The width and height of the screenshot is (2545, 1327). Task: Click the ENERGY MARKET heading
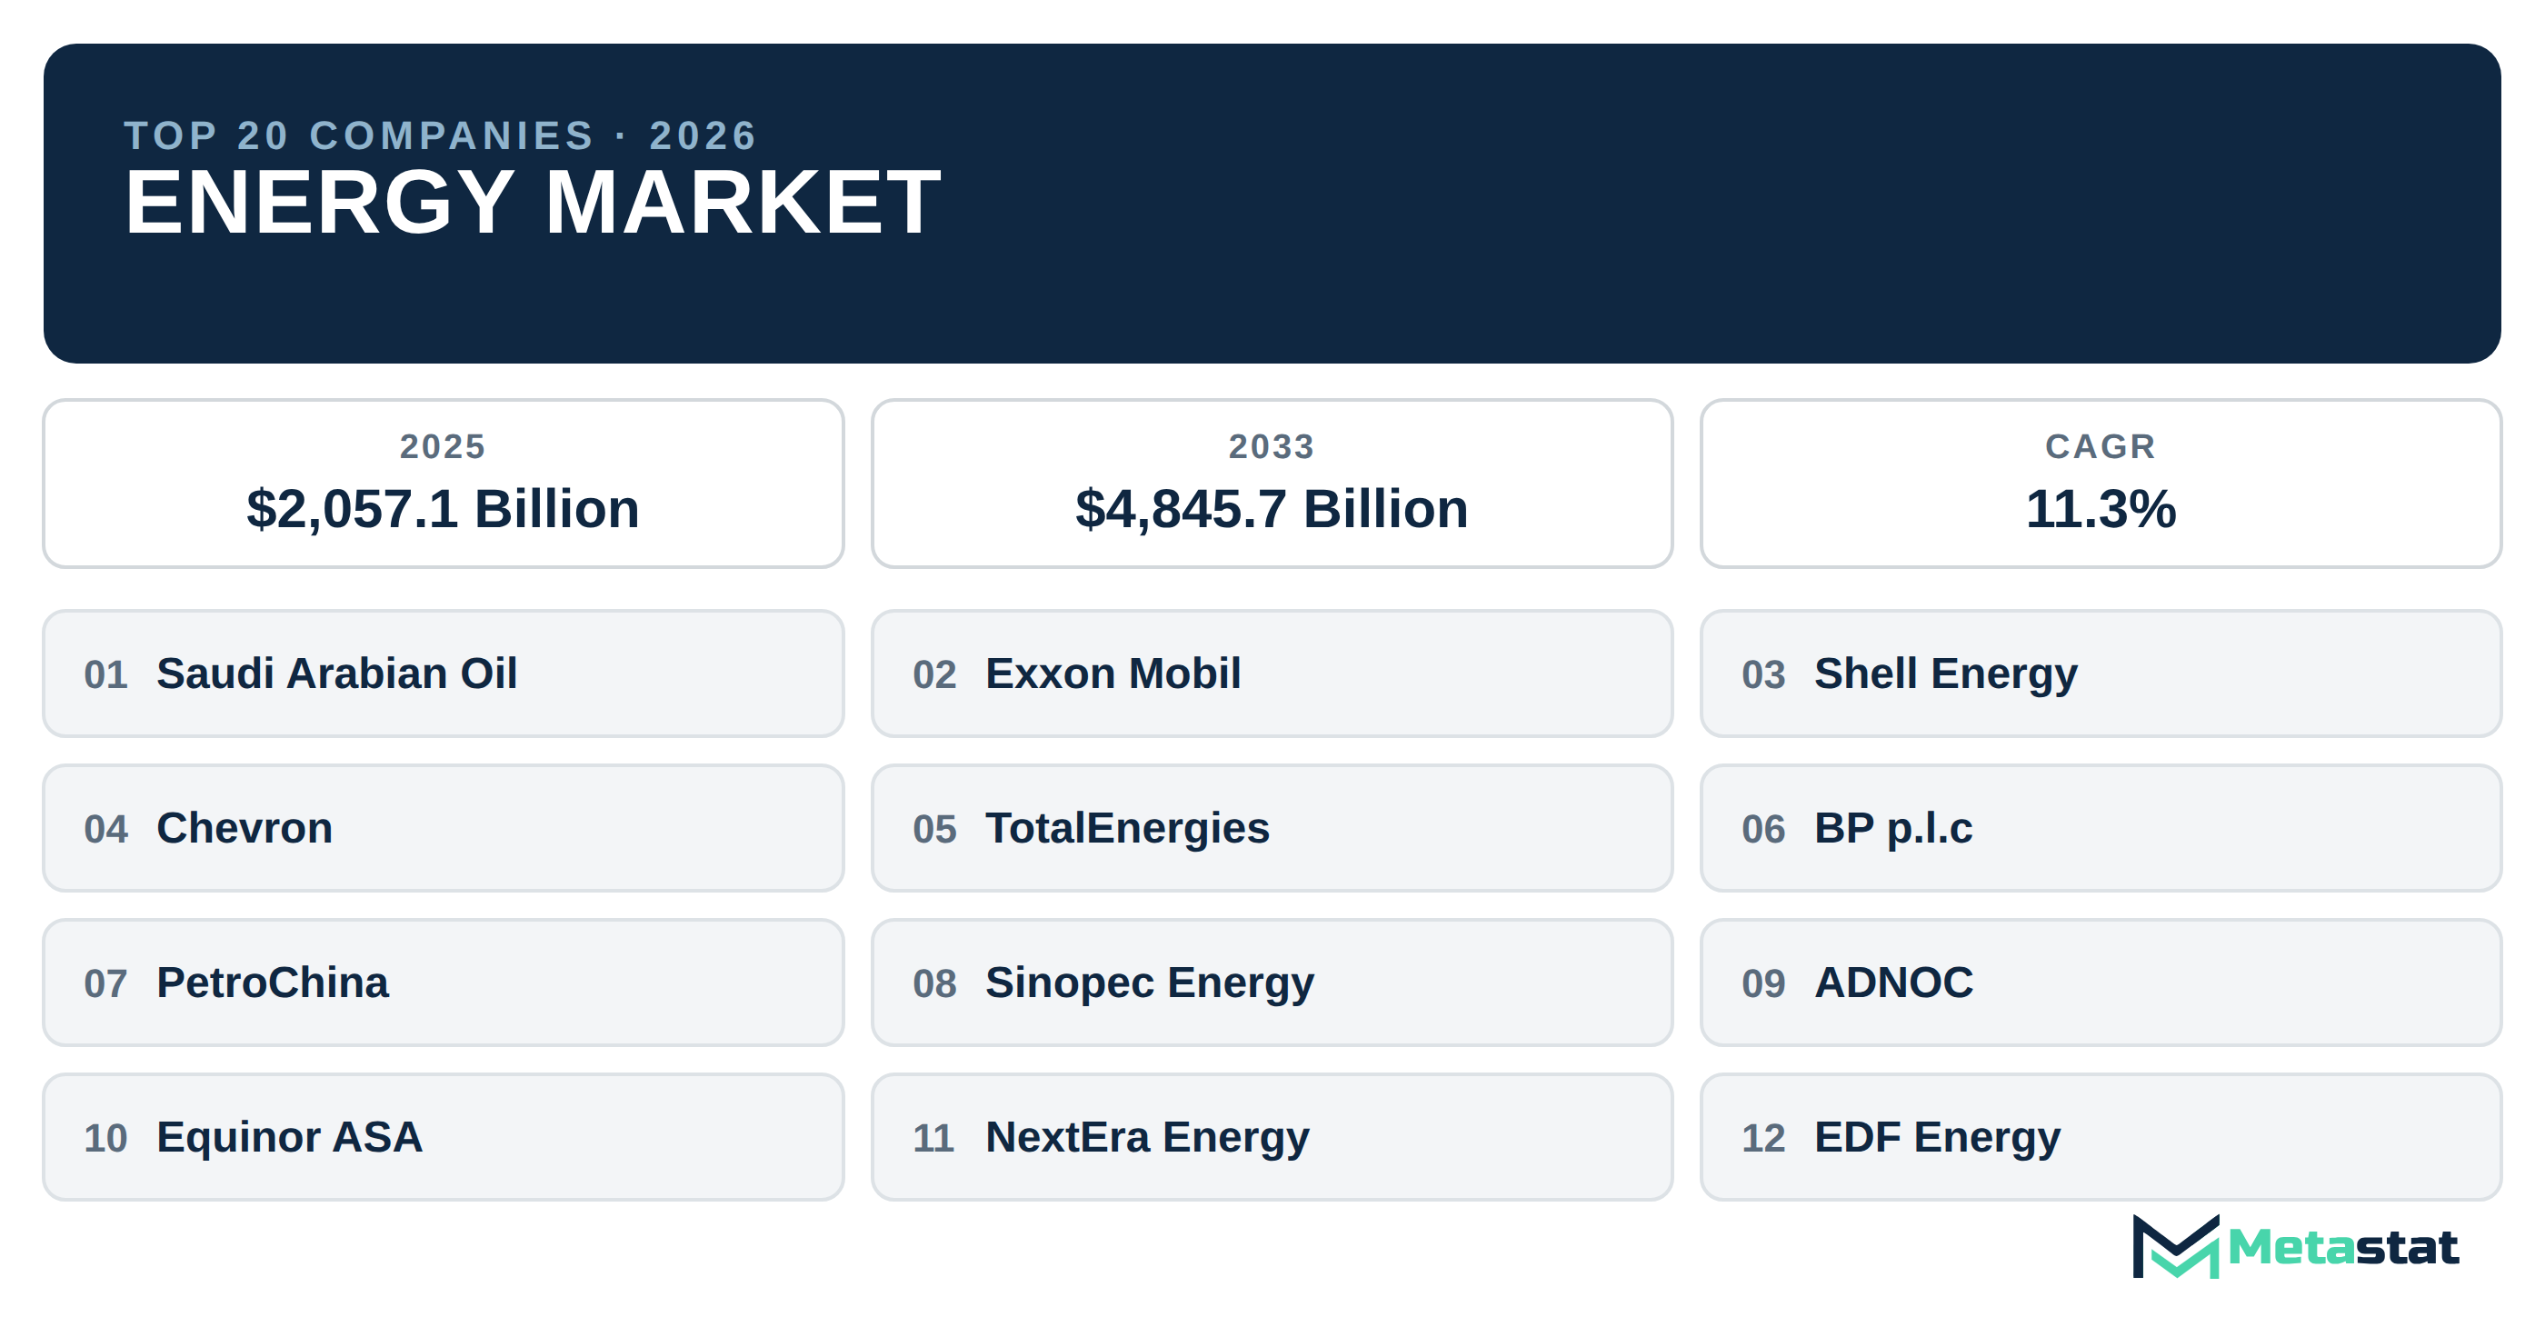click(533, 203)
